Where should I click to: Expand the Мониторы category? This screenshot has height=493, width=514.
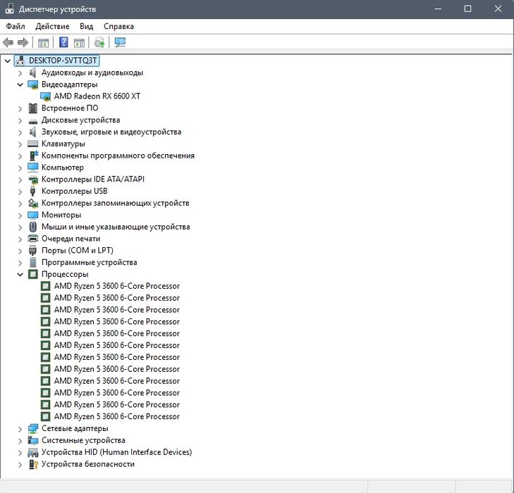click(20, 216)
